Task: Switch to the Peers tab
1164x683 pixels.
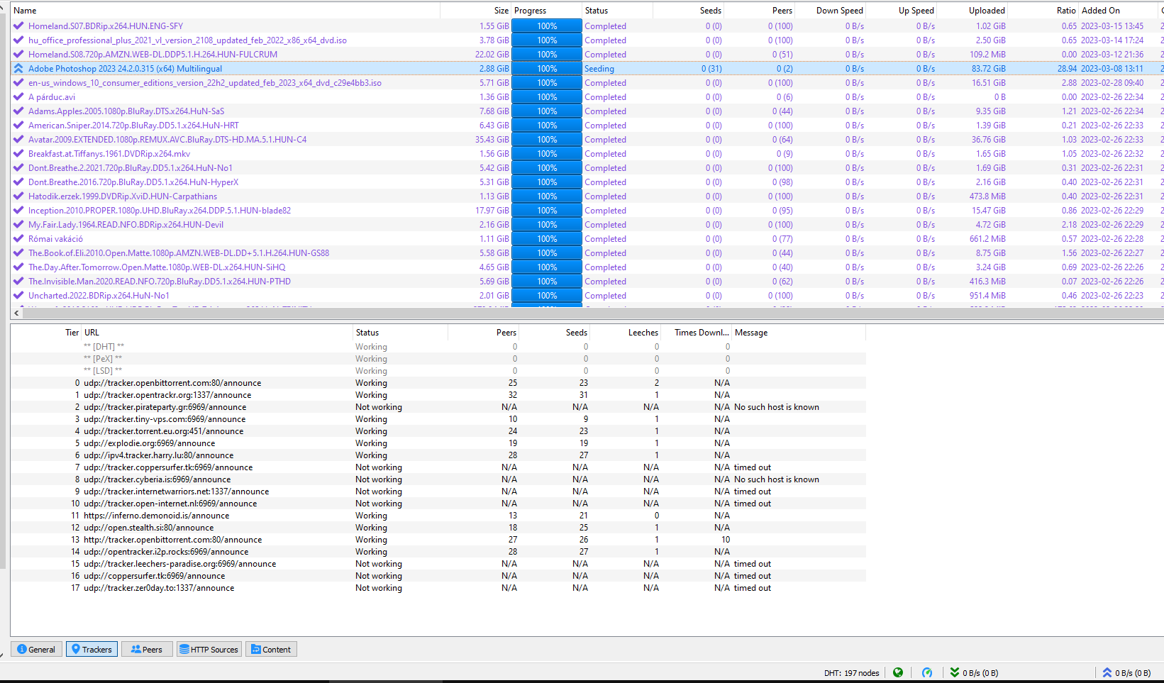Action: coord(147,649)
